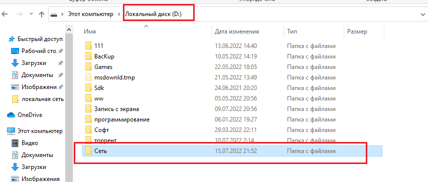Select the 111 folder icon
Screen dimensions: 428x182
tap(88, 46)
